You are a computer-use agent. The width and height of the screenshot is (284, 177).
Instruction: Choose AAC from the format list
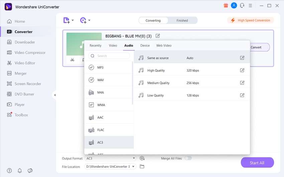pyautogui.click(x=109, y=117)
